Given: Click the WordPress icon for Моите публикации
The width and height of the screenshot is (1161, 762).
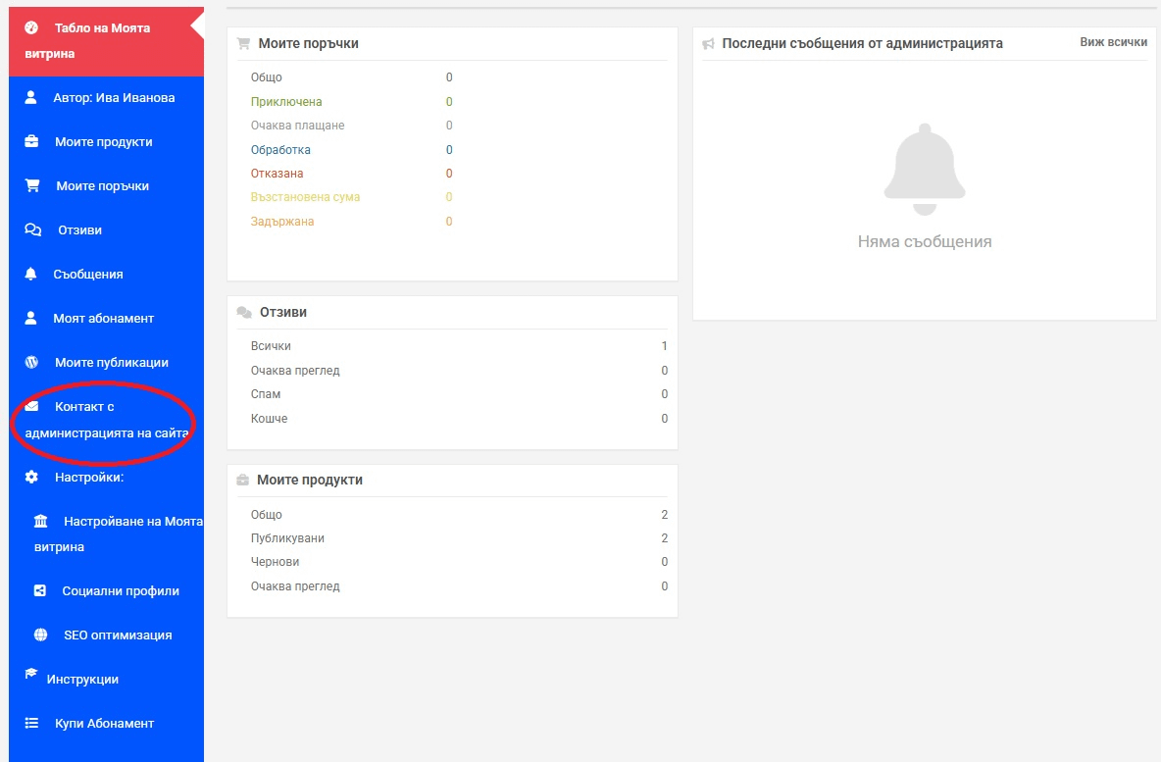Looking at the screenshot, I should click(31, 362).
